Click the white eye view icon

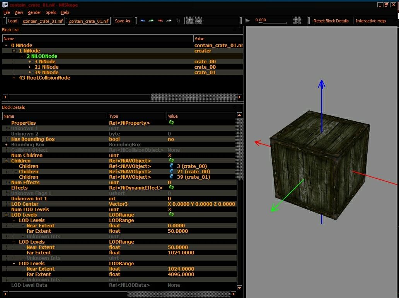(169, 21)
